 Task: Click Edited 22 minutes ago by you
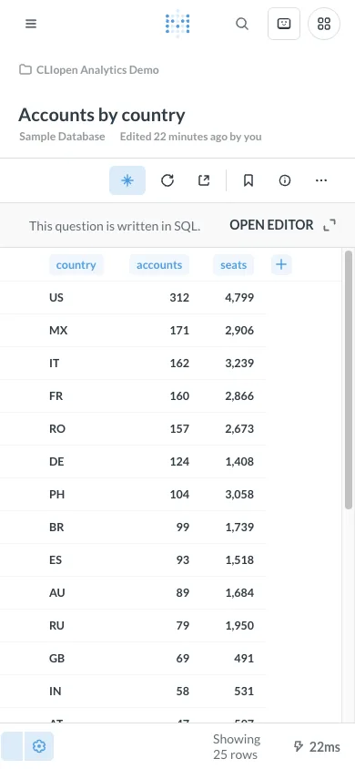tap(191, 137)
